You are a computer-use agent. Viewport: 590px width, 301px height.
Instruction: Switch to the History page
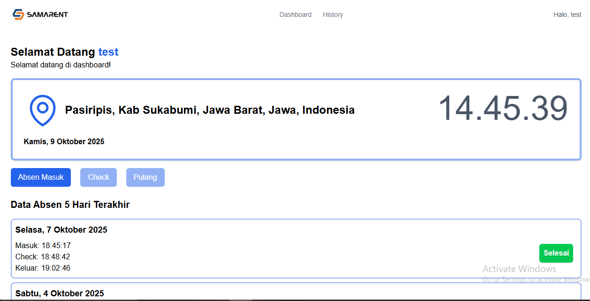pos(333,15)
